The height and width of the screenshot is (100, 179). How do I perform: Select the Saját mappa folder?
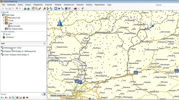coord(10,15)
